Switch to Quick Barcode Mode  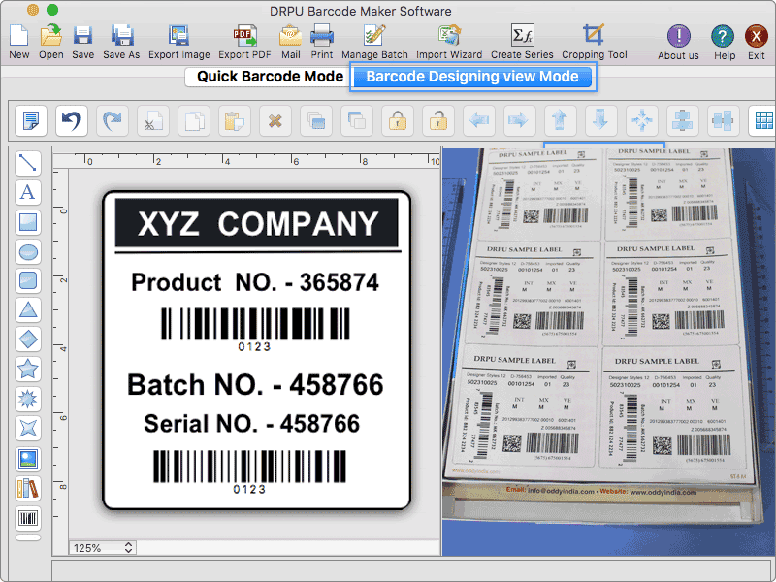pyautogui.click(x=266, y=76)
